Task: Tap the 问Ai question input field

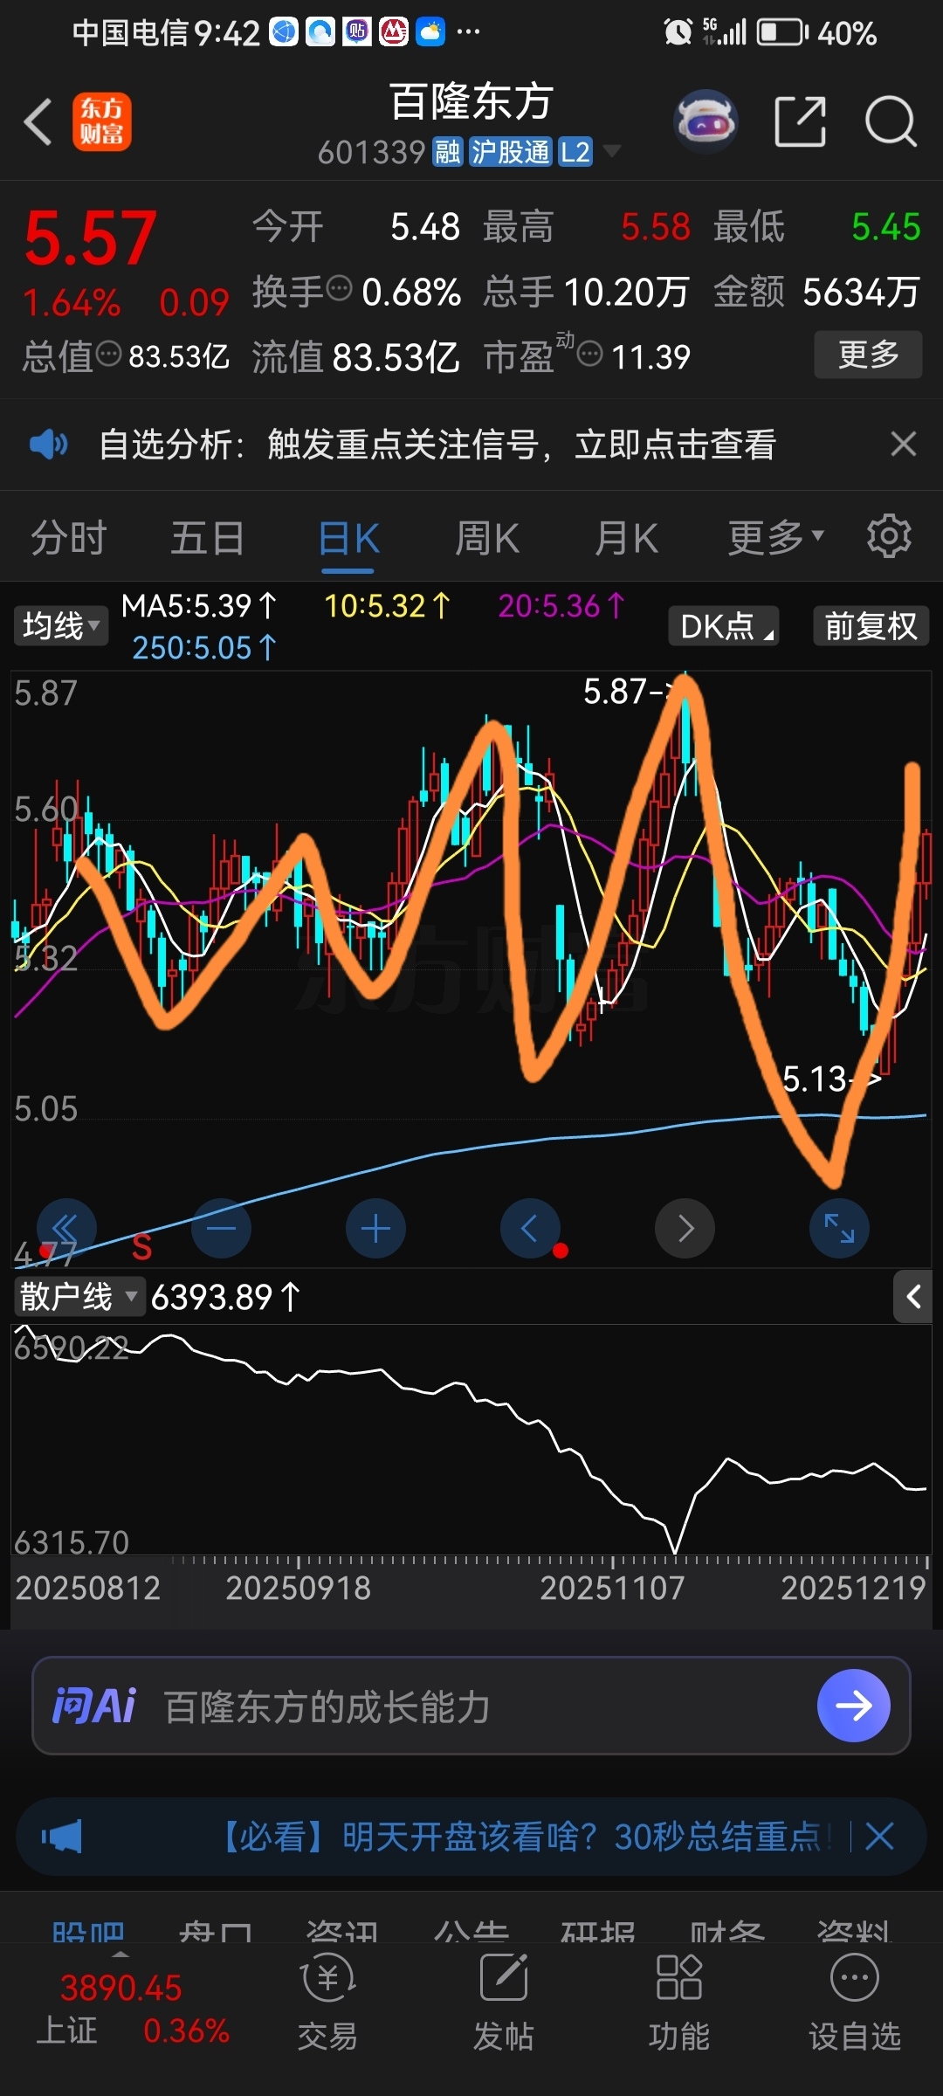Action: point(471,1706)
